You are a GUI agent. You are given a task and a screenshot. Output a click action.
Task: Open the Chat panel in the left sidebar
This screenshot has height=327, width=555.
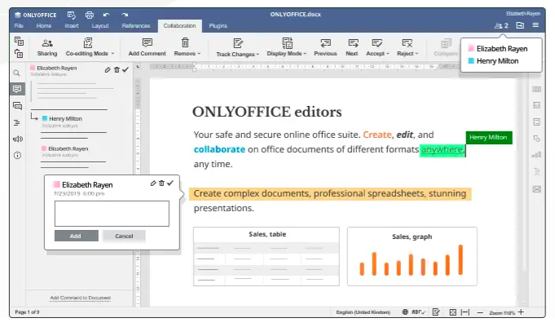pos(17,105)
